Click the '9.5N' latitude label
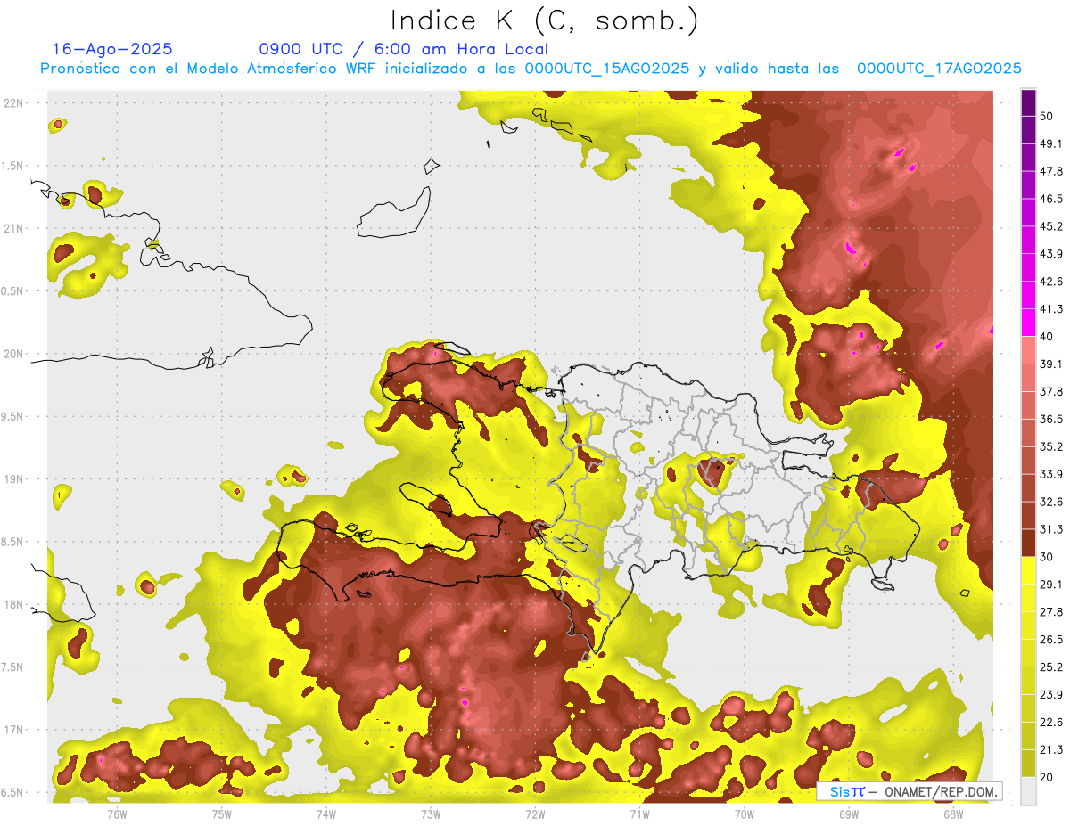The height and width of the screenshot is (826, 1070). click(13, 416)
